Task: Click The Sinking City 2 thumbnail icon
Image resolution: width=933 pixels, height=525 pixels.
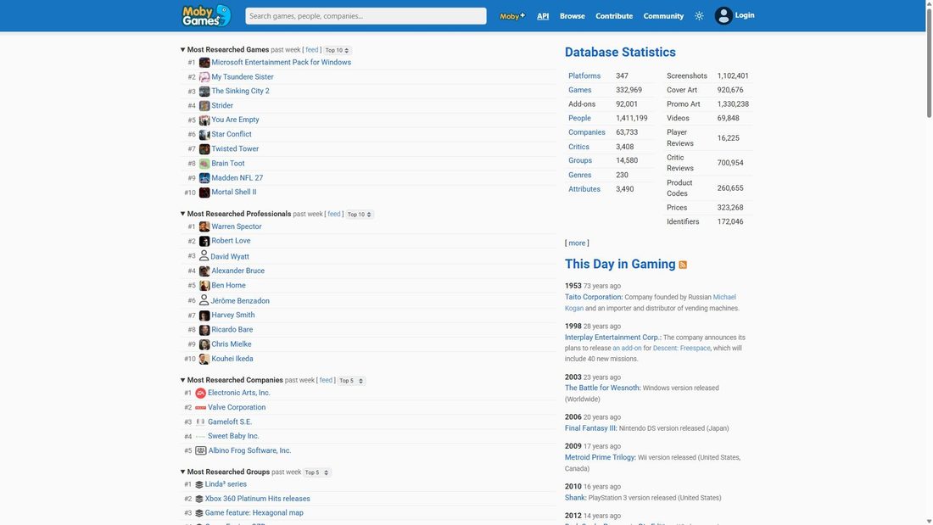Action: pos(204,91)
